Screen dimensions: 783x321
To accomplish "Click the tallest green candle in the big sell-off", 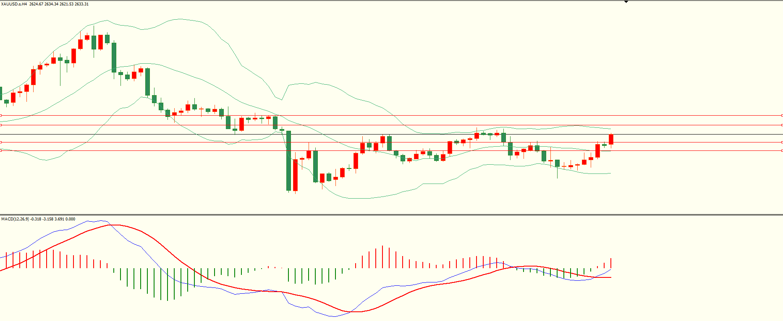I will pos(288,160).
